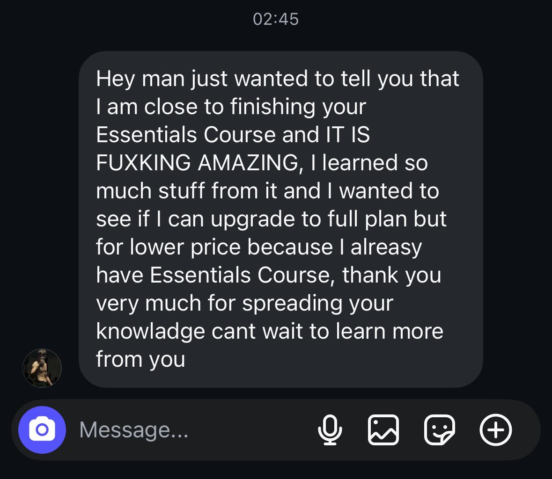Viewport: 552px width, 479px height.
Task: Tap "have Essentials Course, thank you" line
Action: [x=269, y=275]
